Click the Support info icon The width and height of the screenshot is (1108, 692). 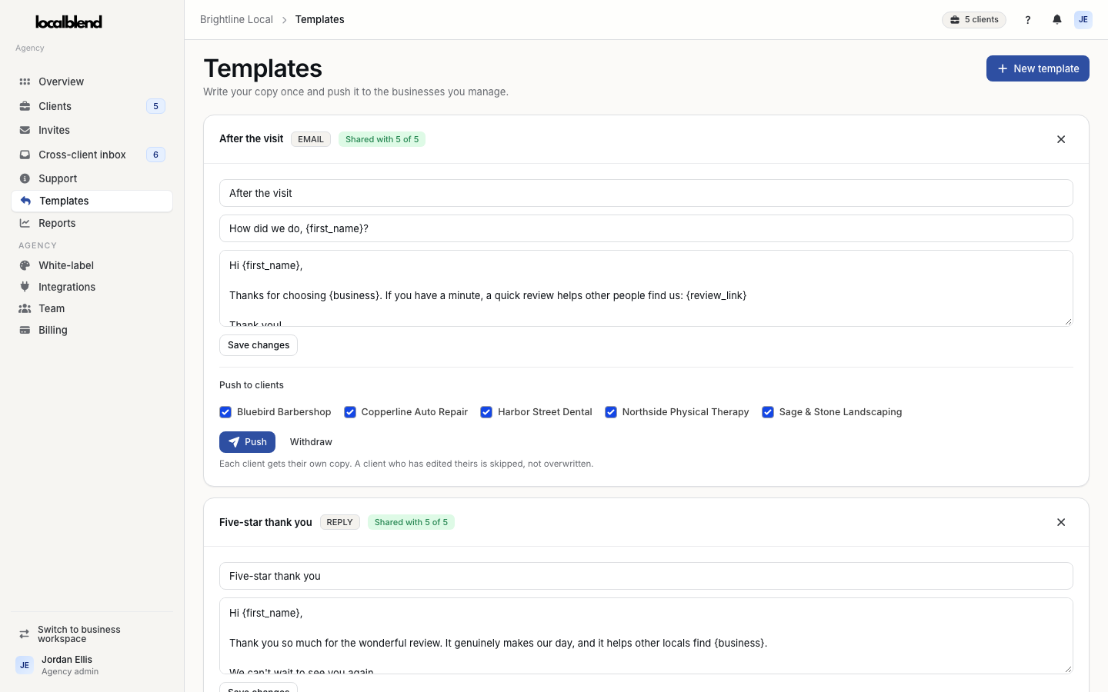tap(25, 178)
